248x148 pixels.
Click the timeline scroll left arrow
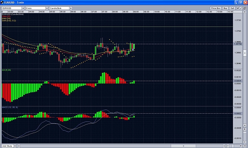coord(19,146)
